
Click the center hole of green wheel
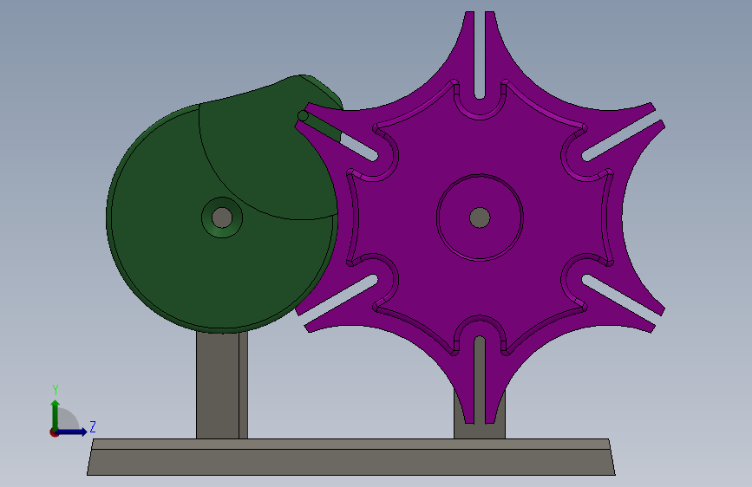[x=222, y=218]
